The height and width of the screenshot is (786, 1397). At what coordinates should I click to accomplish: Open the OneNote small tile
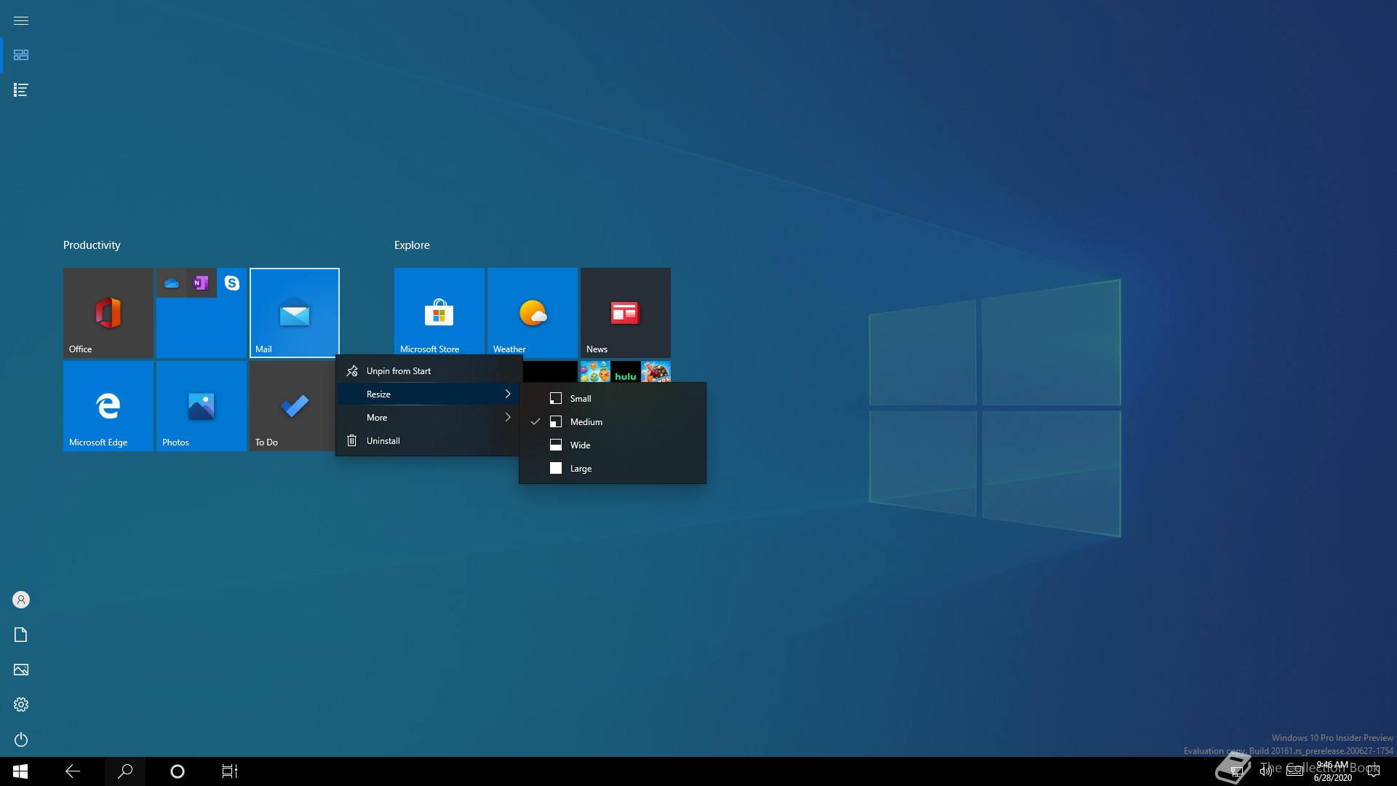pyautogui.click(x=202, y=283)
